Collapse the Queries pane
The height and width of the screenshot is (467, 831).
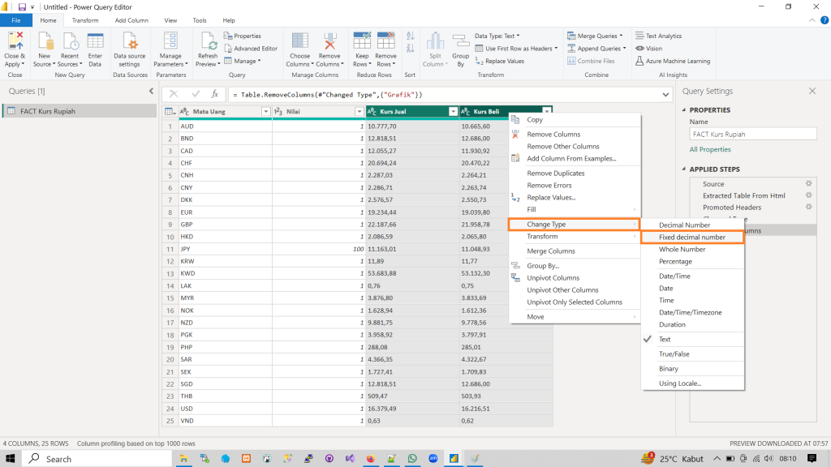click(x=151, y=92)
